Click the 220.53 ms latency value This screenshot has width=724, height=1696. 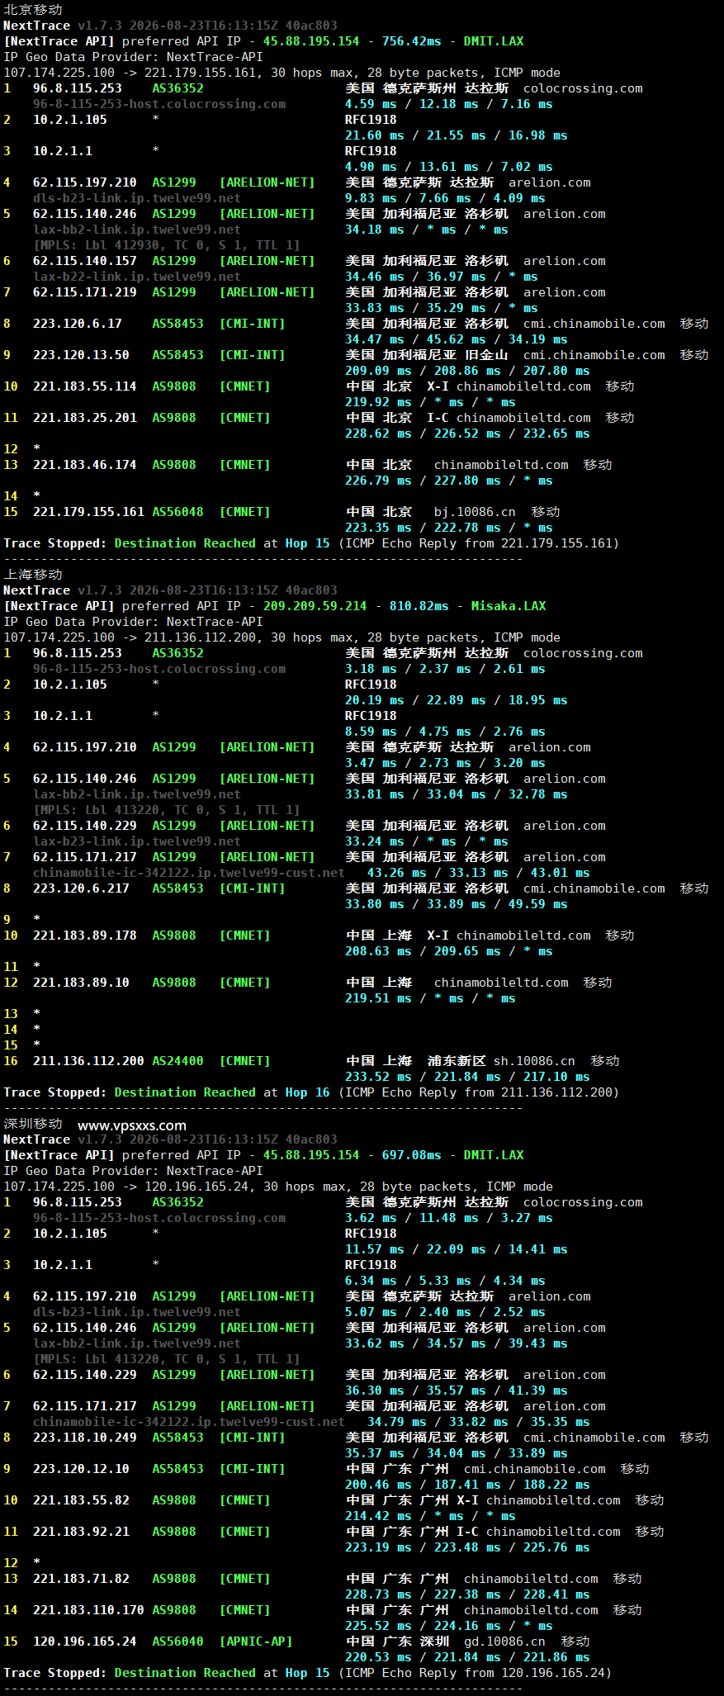click(378, 1657)
